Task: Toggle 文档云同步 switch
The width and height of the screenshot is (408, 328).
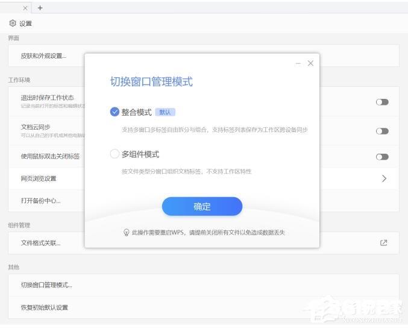Action: pyautogui.click(x=382, y=131)
